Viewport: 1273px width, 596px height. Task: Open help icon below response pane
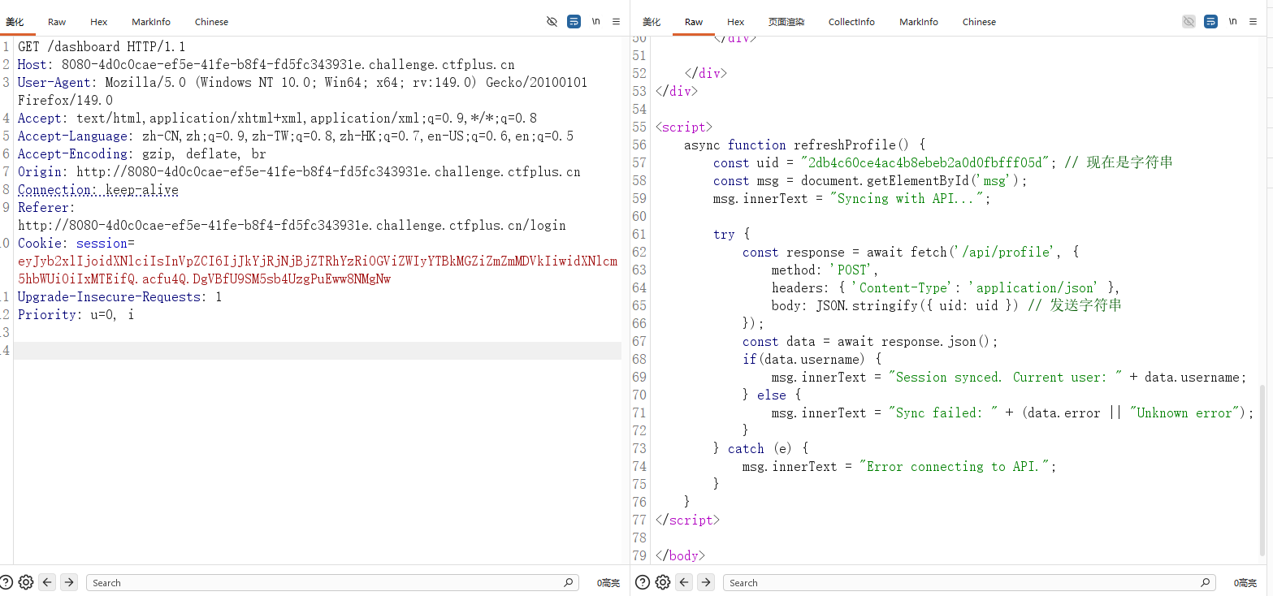click(643, 582)
